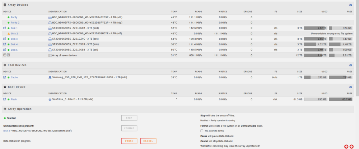
Task: Open the Flash boot device link
Action: pos(14,99)
